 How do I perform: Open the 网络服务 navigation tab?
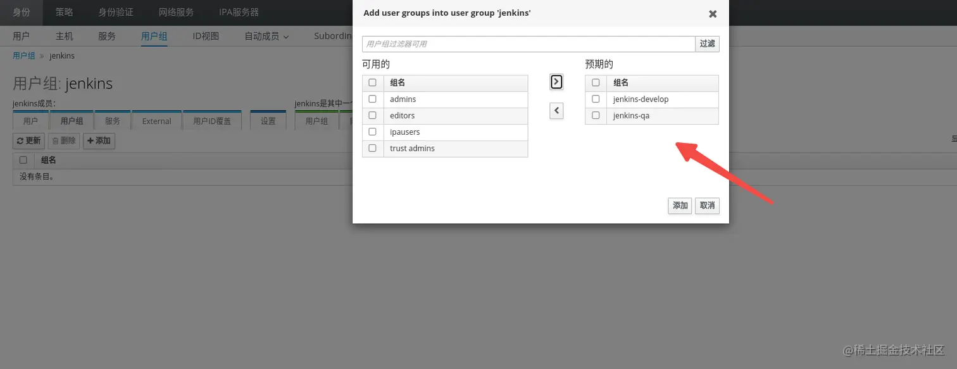tap(176, 12)
